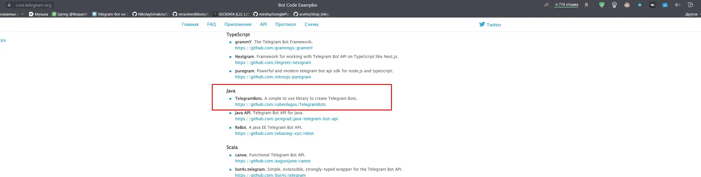Viewport: 701px width, 177px height.
Task: Open the API nav item
Action: coord(263,24)
